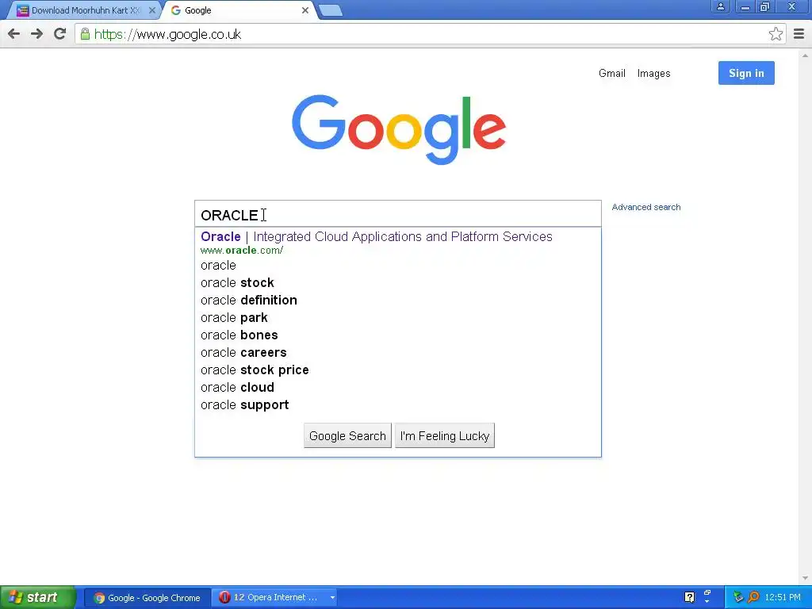
Task: Open the Chrome user profile icon
Action: tap(720, 6)
